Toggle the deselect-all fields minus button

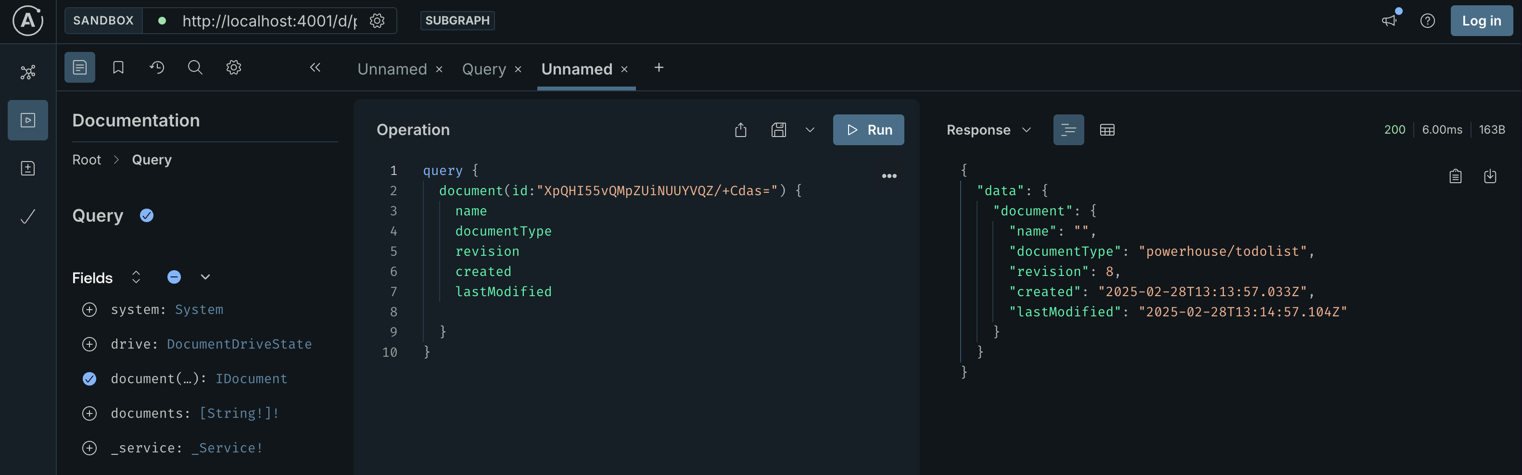(174, 276)
